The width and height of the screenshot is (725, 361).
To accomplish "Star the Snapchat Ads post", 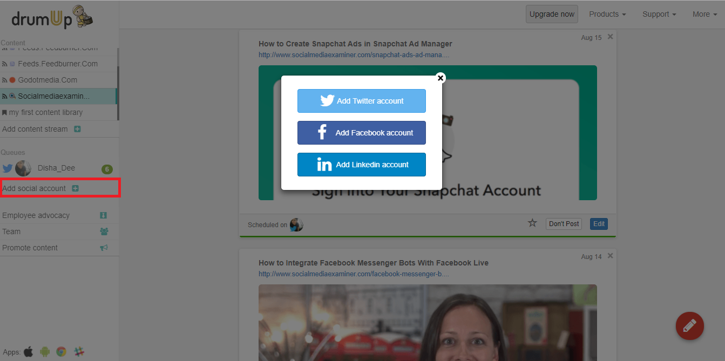I will pos(532,223).
